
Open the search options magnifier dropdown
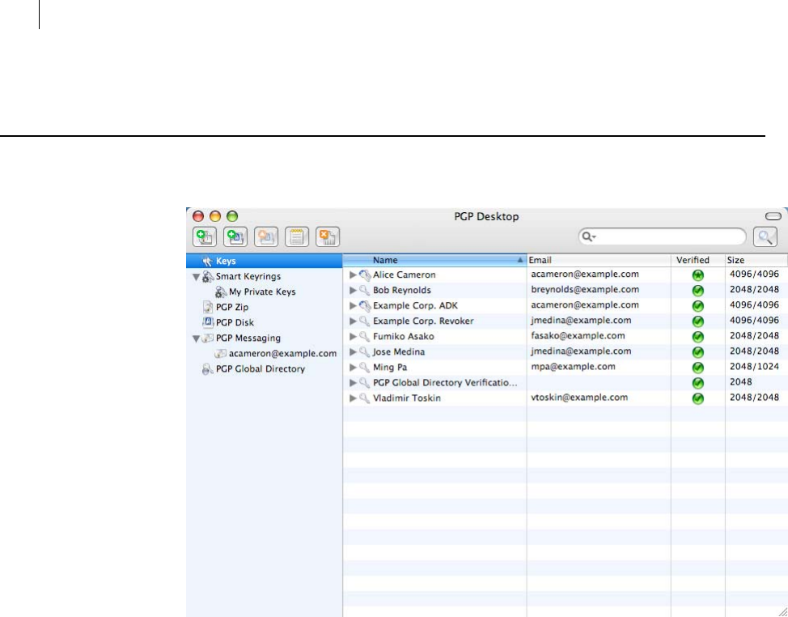(x=588, y=237)
